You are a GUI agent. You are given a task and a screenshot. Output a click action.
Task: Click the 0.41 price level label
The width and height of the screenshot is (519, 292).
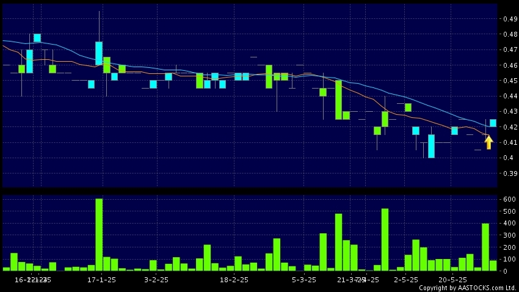click(x=510, y=142)
